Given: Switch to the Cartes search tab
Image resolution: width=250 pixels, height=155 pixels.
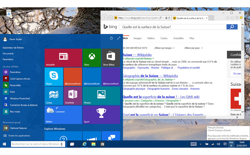Looking at the screenshot, I should point(164,38).
